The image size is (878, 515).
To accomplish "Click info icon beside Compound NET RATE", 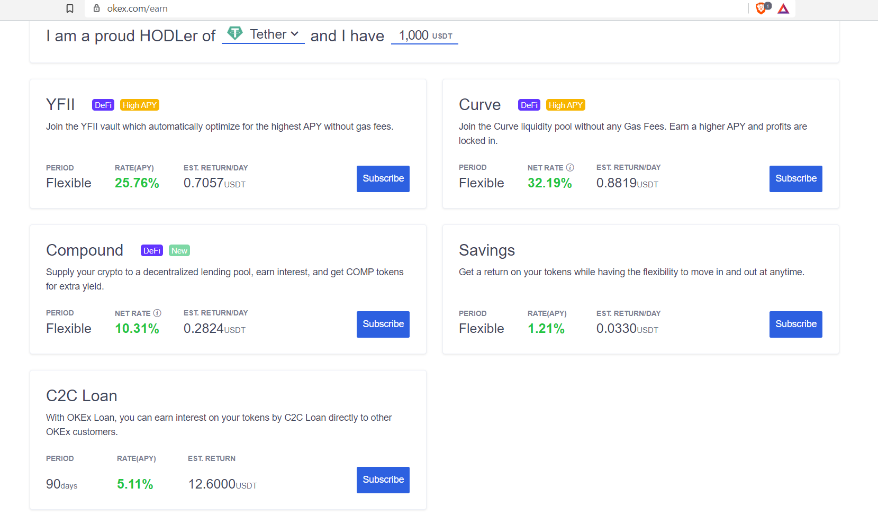I will pos(157,313).
